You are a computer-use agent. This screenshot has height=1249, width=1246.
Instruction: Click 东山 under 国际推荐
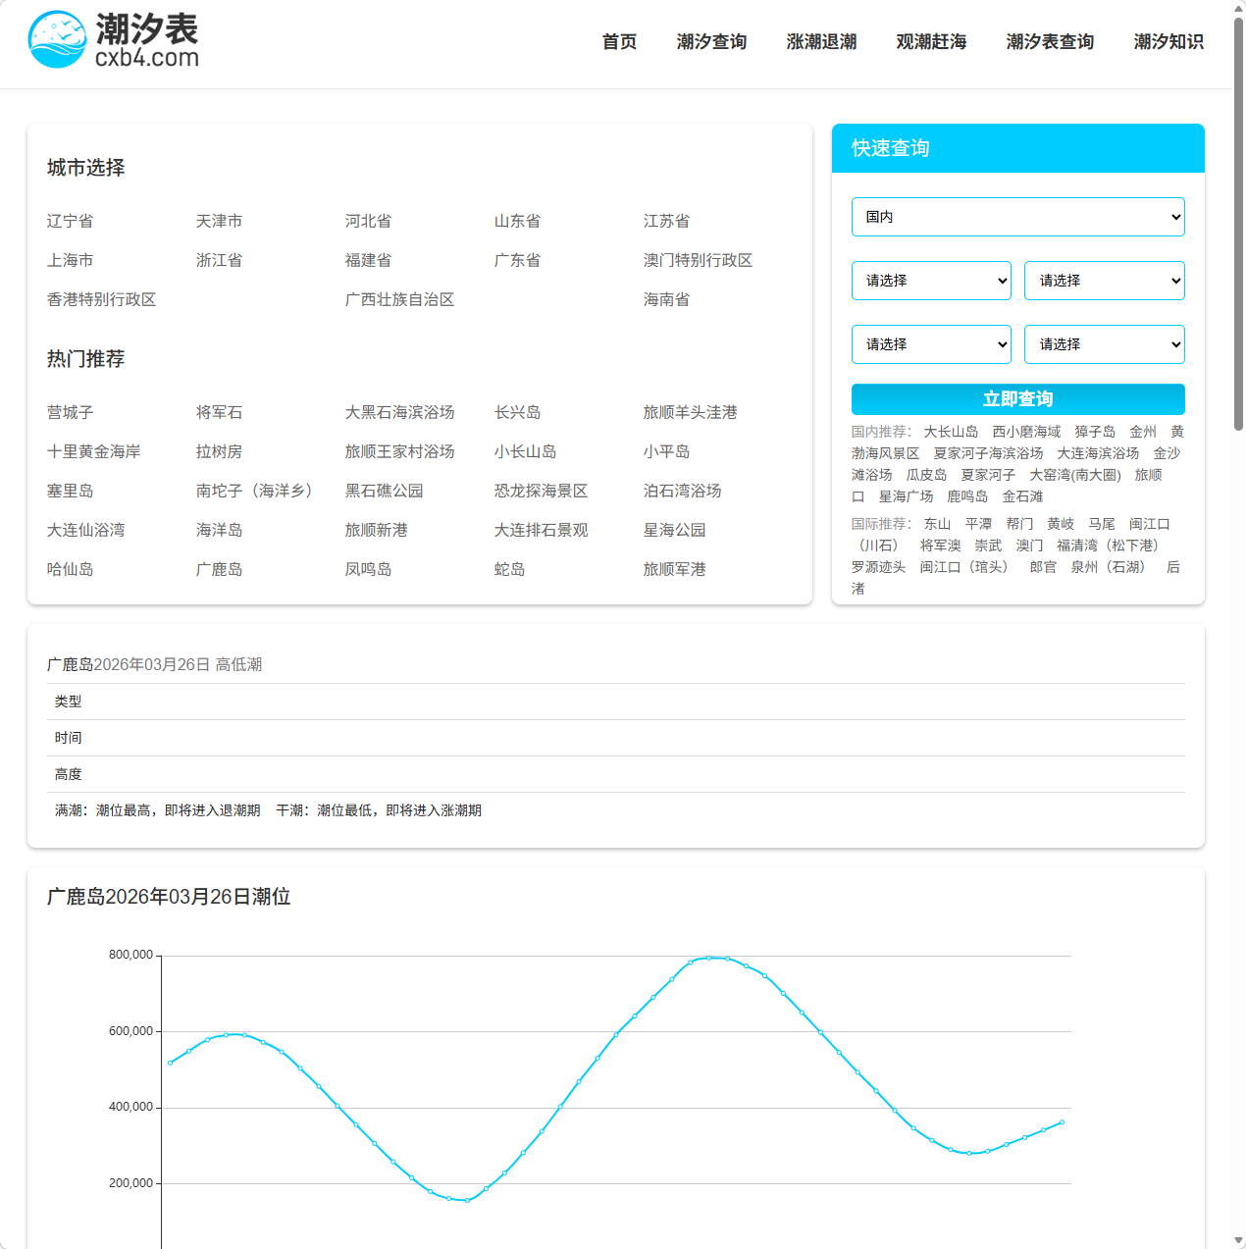click(937, 523)
